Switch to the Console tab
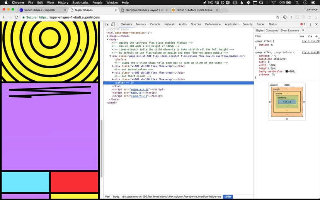Viewport: 320px width, 200px height. tap(155, 24)
